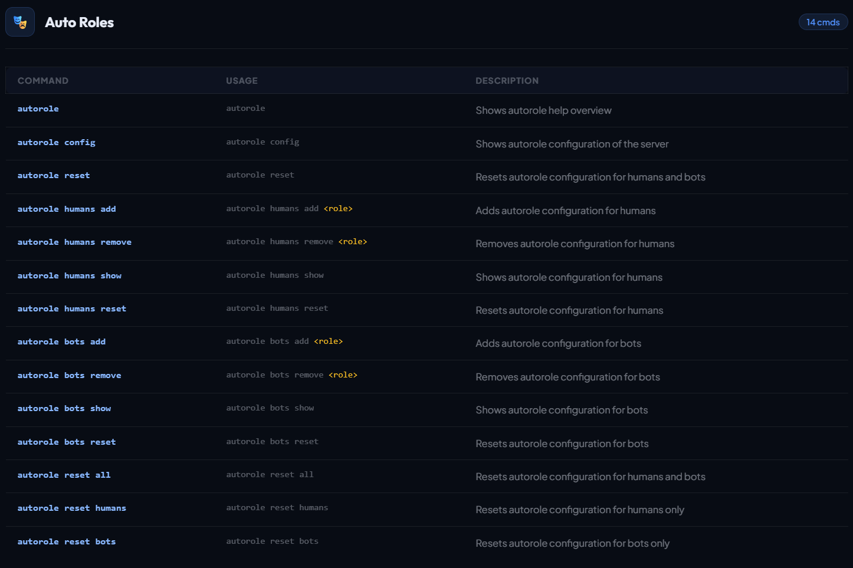
Task: Click the role parameter in humans add usage
Action: (338, 209)
